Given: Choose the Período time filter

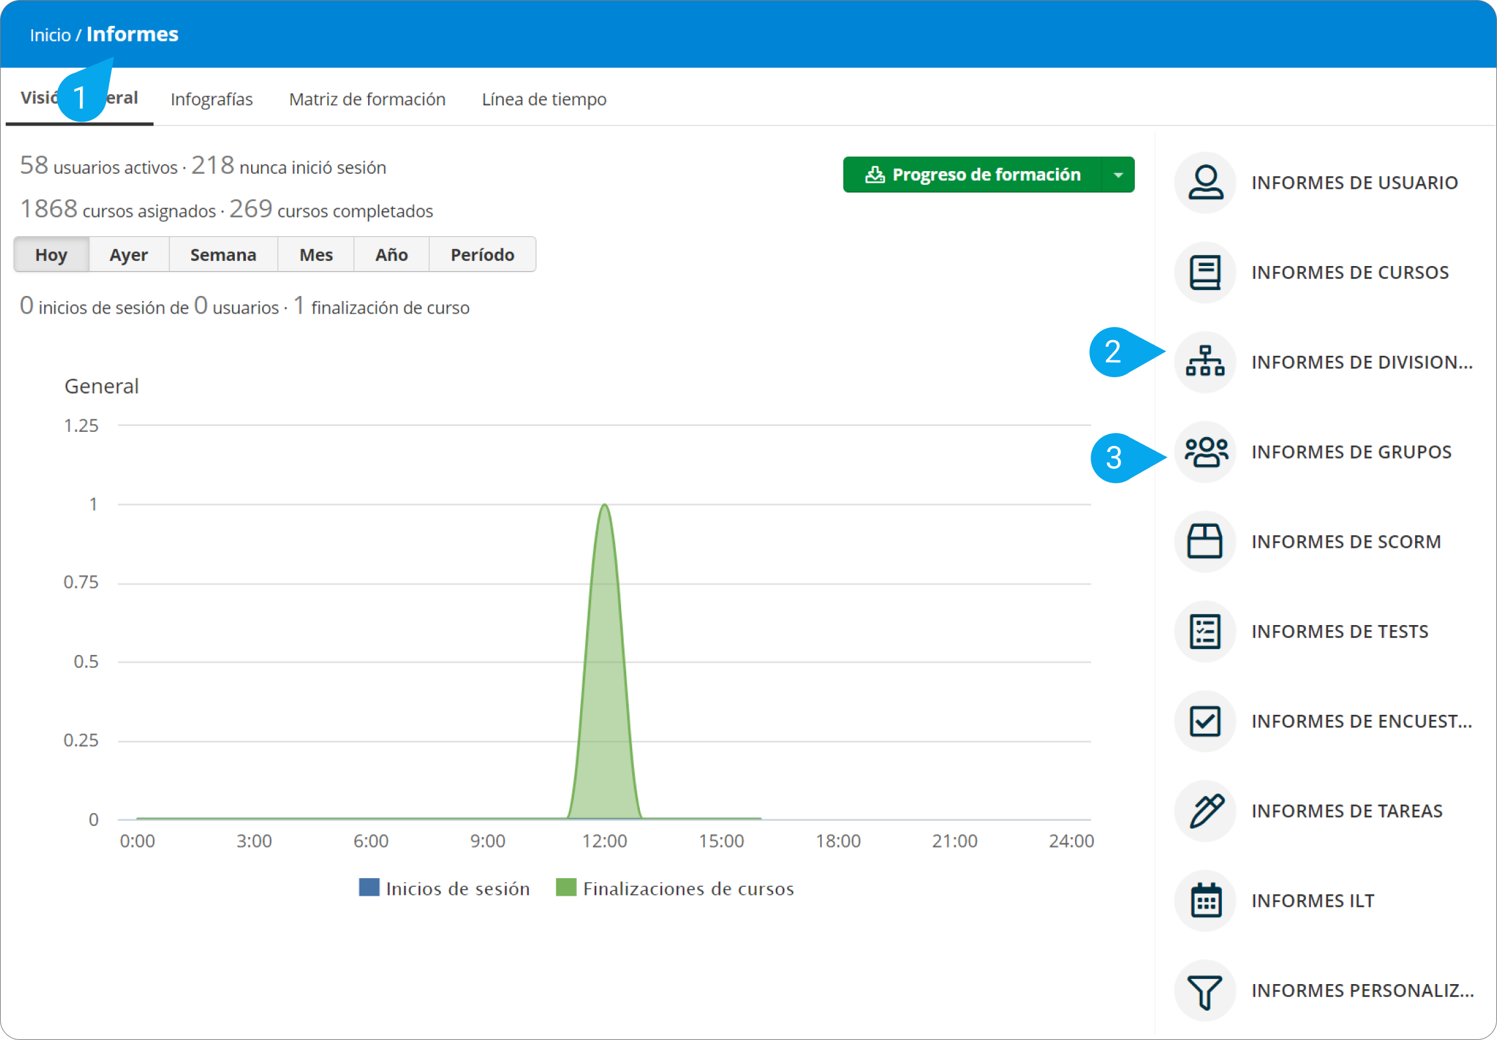Looking at the screenshot, I should [483, 255].
